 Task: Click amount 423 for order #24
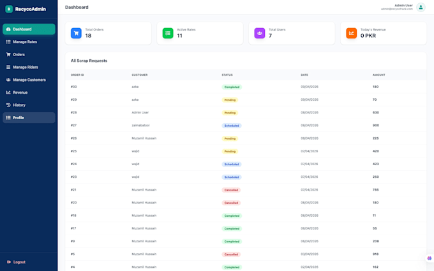375,164
